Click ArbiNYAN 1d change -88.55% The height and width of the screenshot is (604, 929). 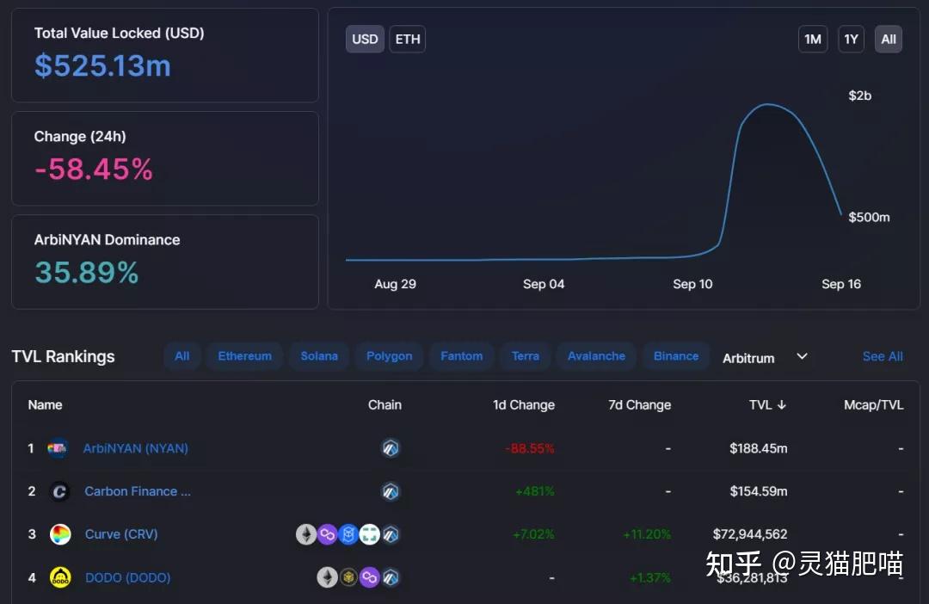pyautogui.click(x=530, y=449)
